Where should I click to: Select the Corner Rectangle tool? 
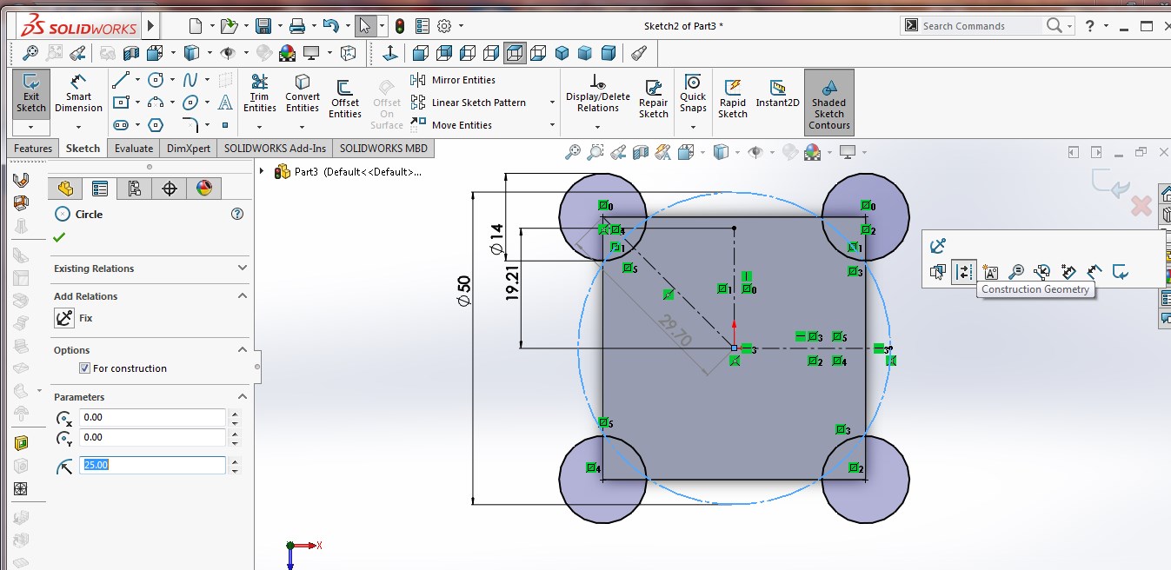click(122, 103)
